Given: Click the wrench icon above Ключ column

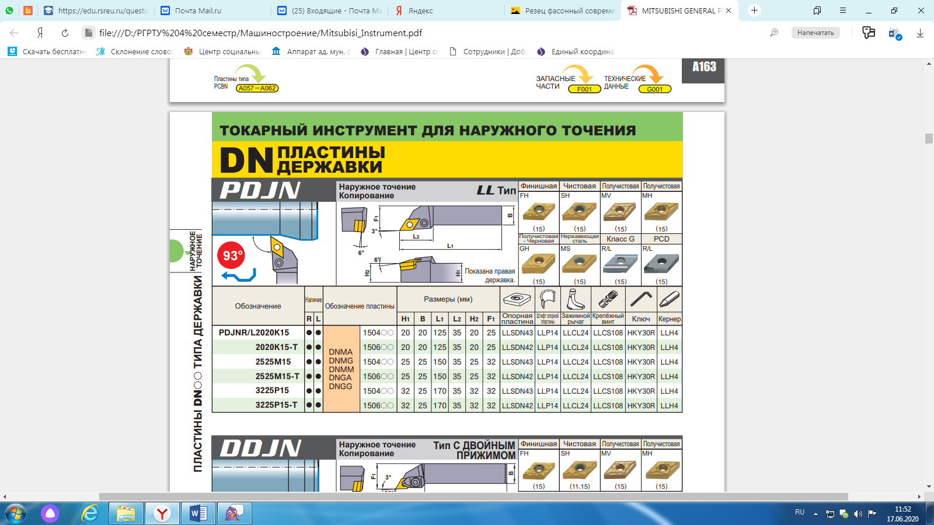Looking at the screenshot, I should coord(641,299).
